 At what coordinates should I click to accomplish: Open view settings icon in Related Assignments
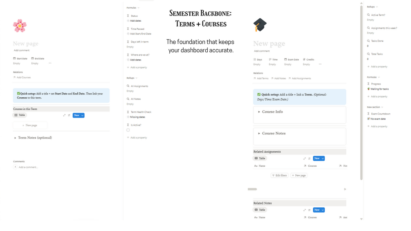(309, 159)
